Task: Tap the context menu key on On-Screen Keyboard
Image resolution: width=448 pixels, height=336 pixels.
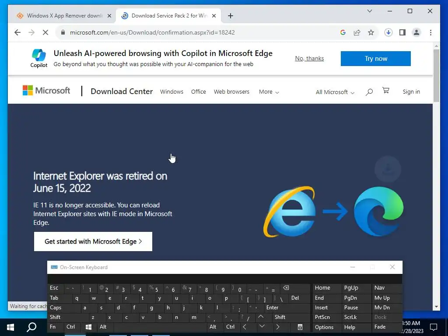Action: pos(300,327)
